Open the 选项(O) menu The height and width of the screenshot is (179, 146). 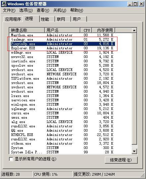tap(26, 11)
